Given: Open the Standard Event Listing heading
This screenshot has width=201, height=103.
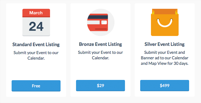Looking at the screenshot, I should 36,45.
